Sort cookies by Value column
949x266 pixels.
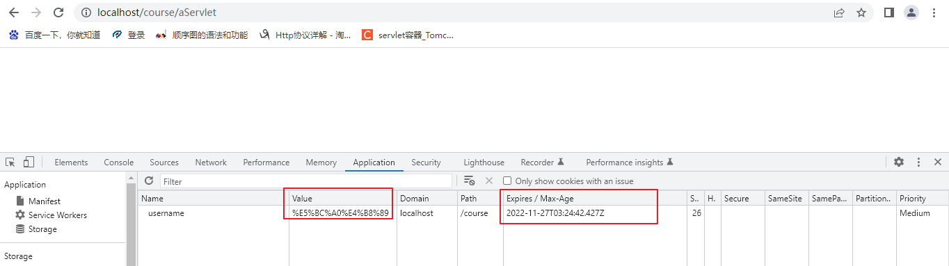coord(342,199)
